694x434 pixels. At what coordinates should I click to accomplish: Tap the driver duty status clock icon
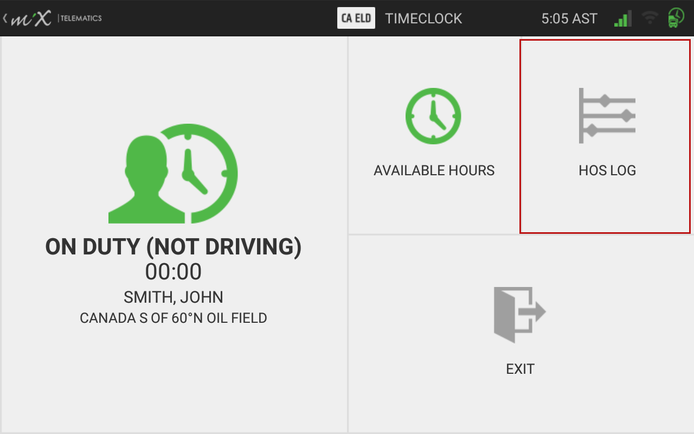(x=173, y=174)
